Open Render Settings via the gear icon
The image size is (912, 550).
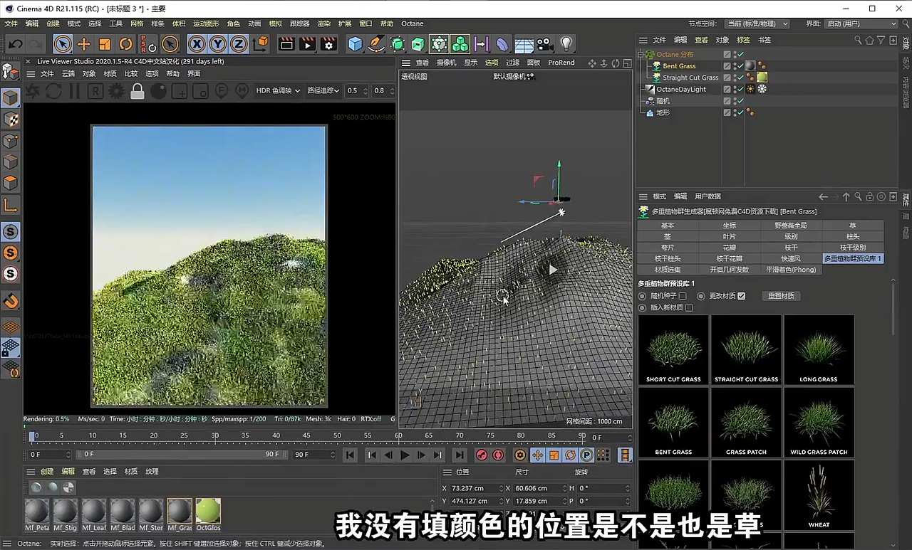(x=328, y=44)
